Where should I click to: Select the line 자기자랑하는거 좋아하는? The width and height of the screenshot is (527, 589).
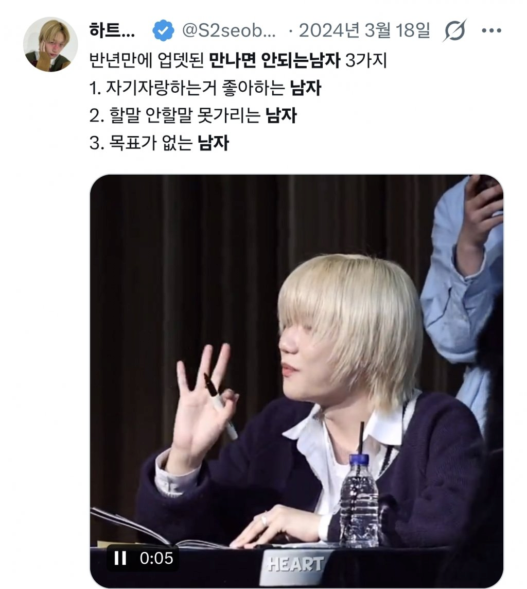[196, 88]
